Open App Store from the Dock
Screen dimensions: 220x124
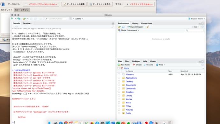[97, 123]
